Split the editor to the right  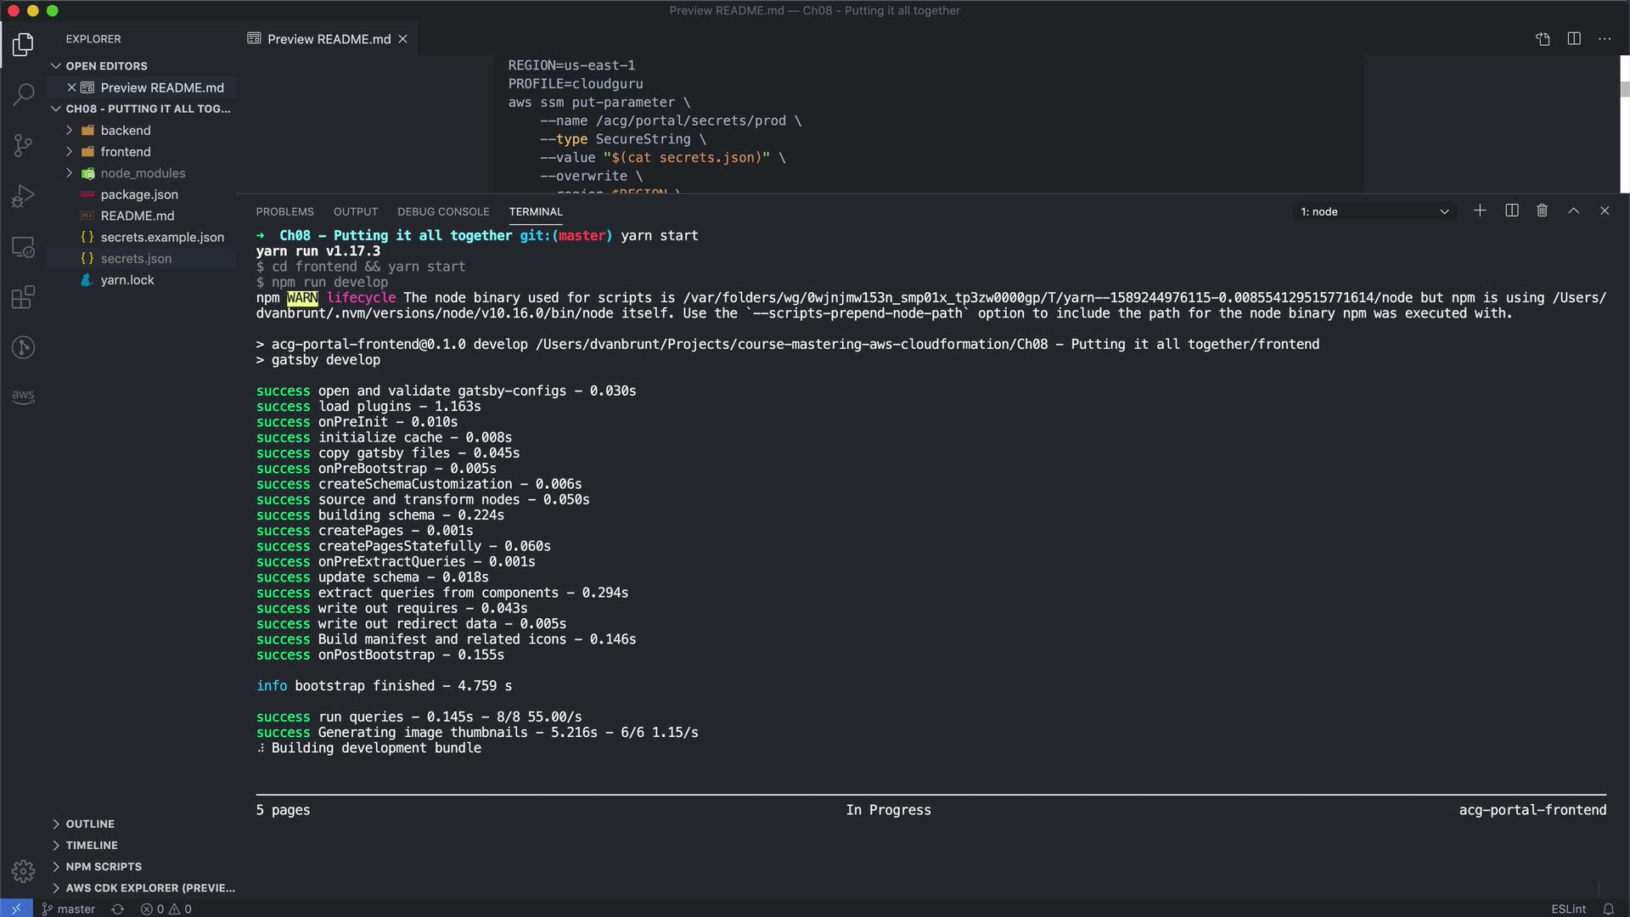click(1573, 39)
